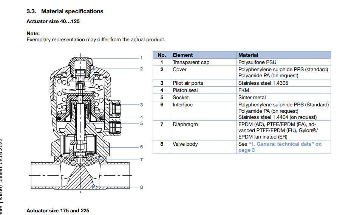354x215 pixels.
Task: Select the "Piston seal" table cell
Action: [185, 90]
